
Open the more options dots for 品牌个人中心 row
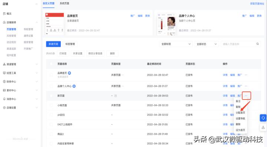[246, 86]
